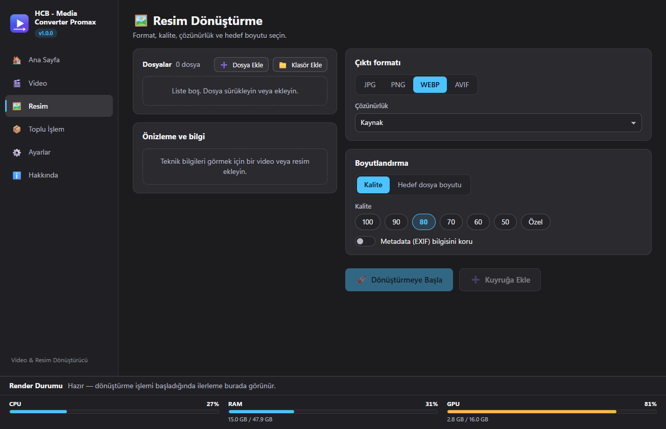Image resolution: width=666 pixels, height=429 pixels.
Task: Click the folder icon on Klasör Ekle
Action: tap(282, 65)
